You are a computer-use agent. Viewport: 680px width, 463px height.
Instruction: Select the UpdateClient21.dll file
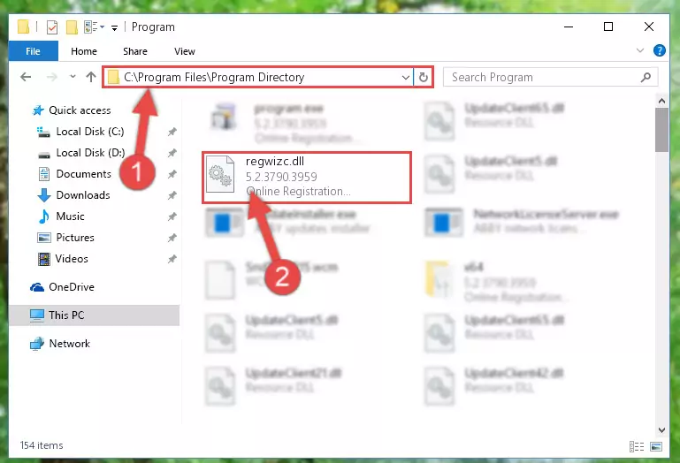(274, 385)
